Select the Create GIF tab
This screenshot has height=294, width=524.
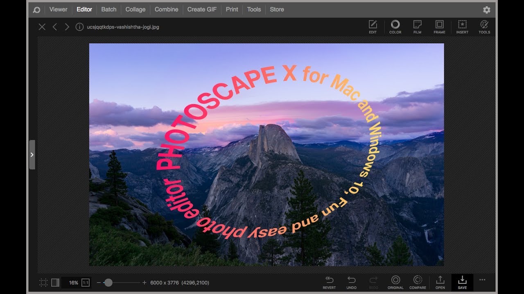(x=202, y=9)
